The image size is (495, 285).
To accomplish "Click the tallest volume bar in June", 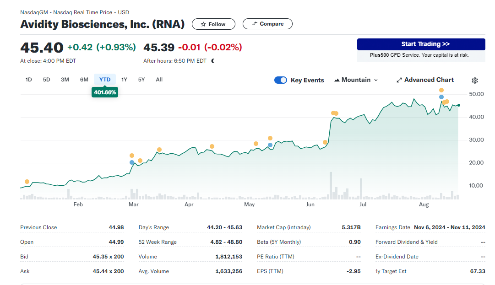I will pyautogui.click(x=331, y=186).
